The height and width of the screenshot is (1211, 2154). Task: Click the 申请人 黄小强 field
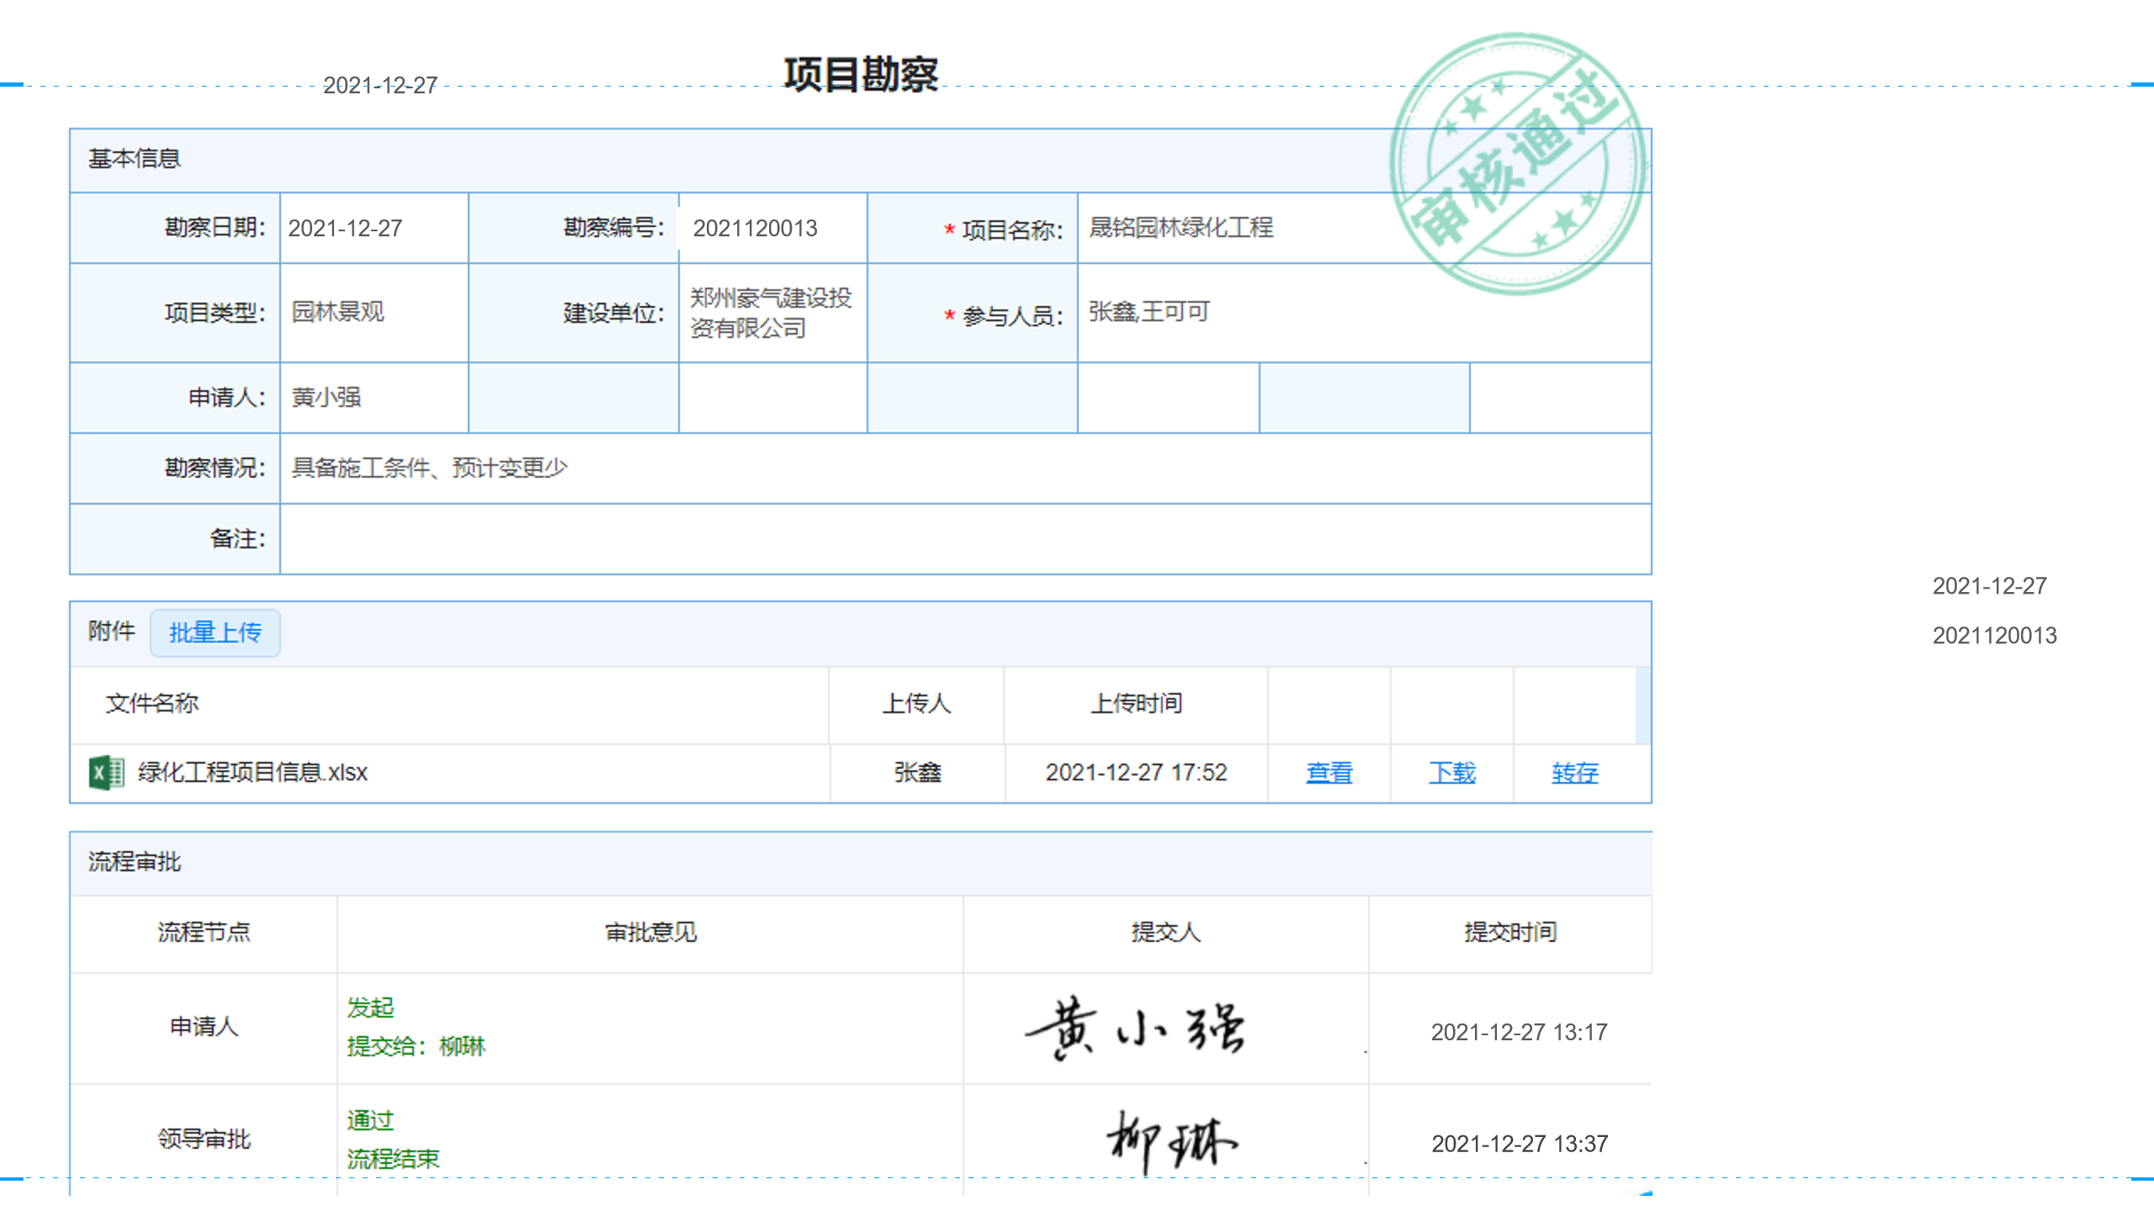tap(374, 397)
